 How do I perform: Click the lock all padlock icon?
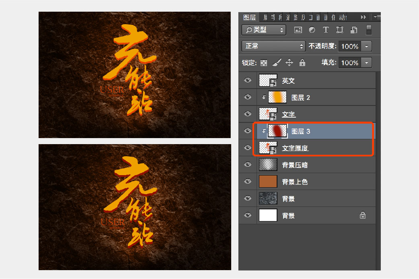pos(302,62)
